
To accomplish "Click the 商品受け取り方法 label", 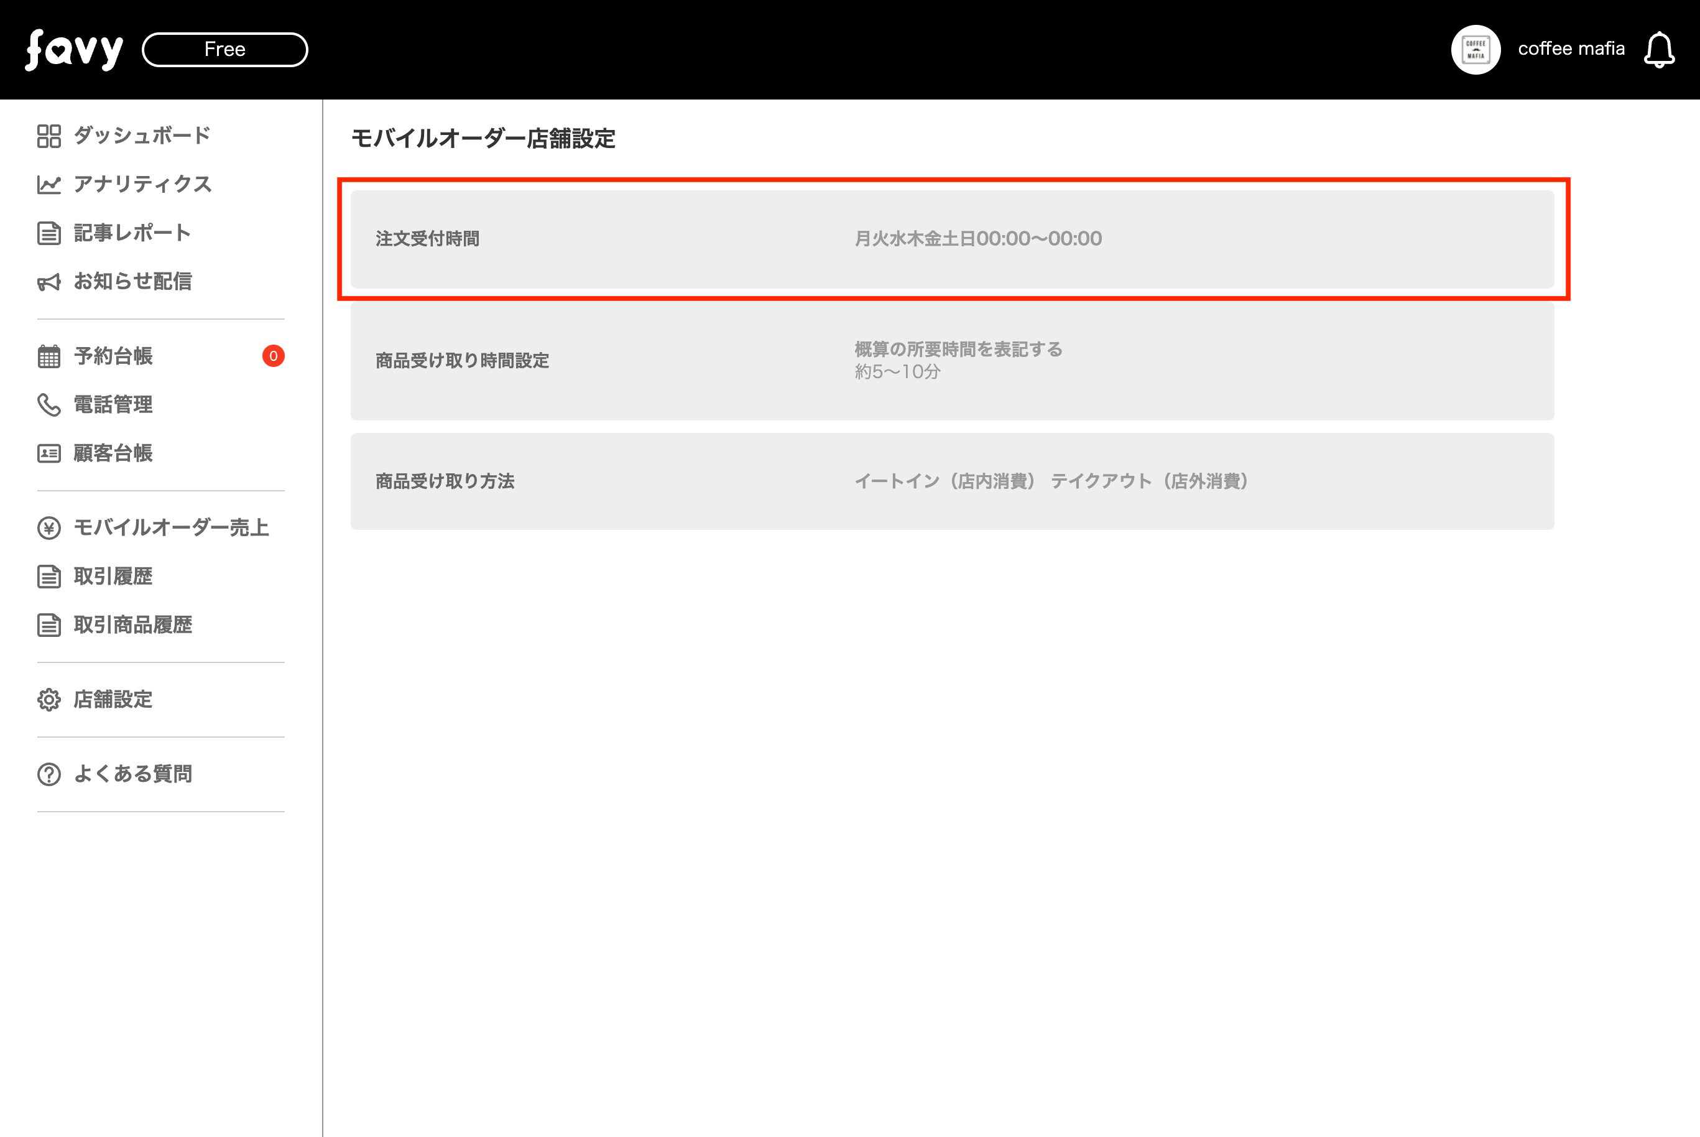I will pos(445,481).
